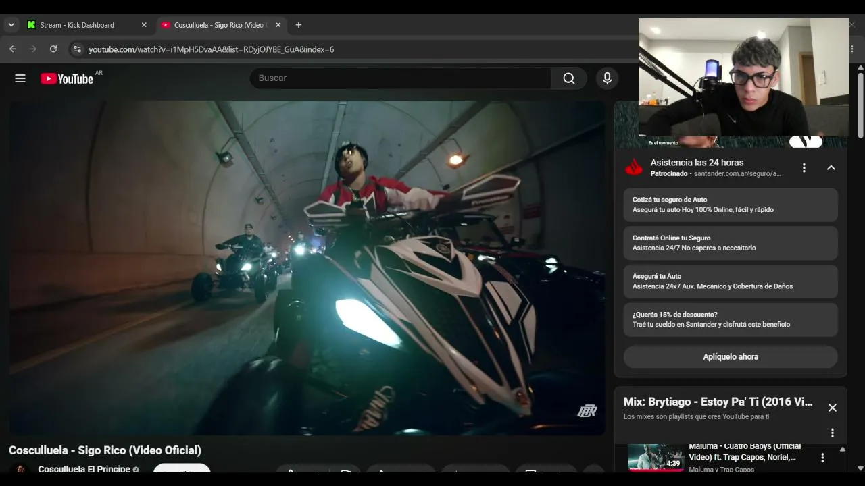Collapse the Santander ad panel
The image size is (865, 486).
[x=831, y=168]
